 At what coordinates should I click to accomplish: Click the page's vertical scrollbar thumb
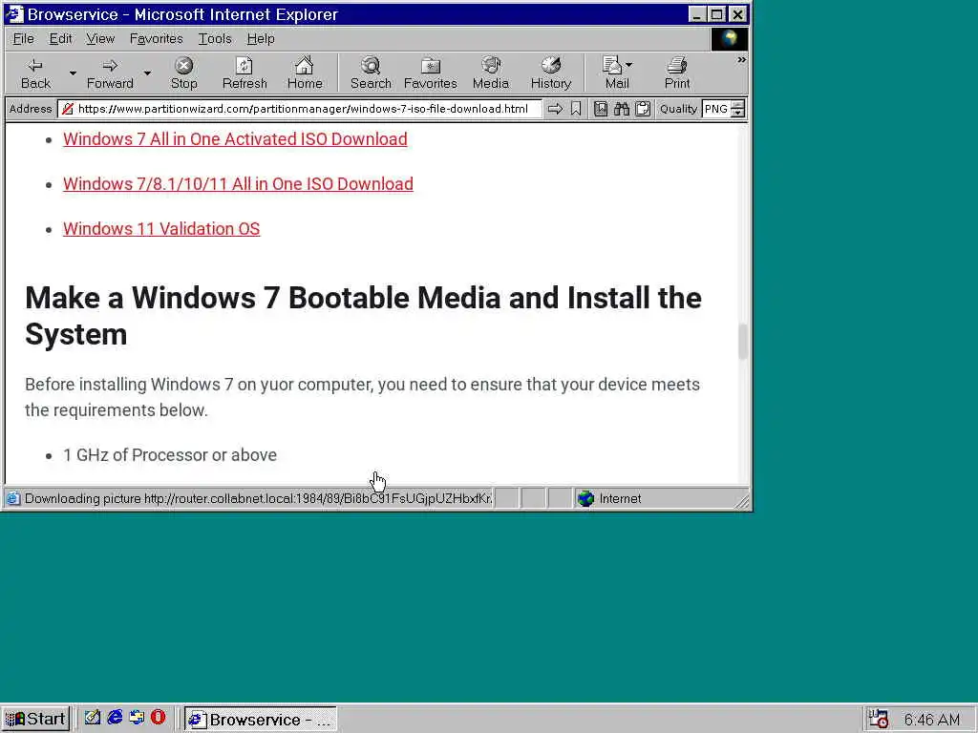point(742,341)
